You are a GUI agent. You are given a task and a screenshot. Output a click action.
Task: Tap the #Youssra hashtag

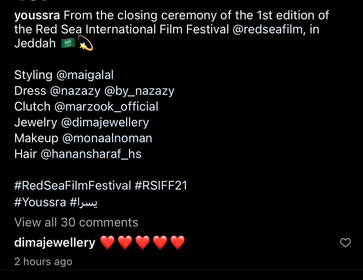point(40,202)
